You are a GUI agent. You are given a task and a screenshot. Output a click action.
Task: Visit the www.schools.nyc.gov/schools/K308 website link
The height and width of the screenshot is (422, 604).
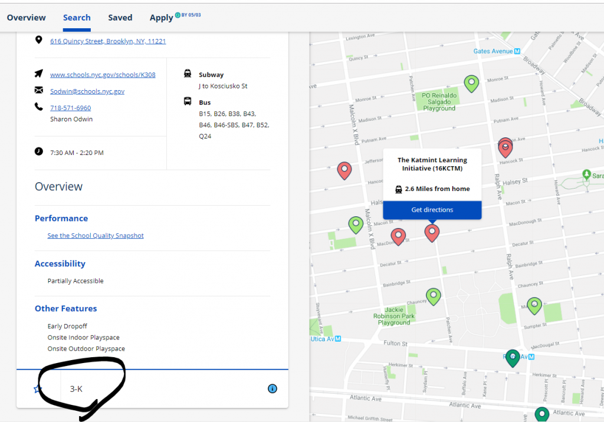click(x=103, y=75)
